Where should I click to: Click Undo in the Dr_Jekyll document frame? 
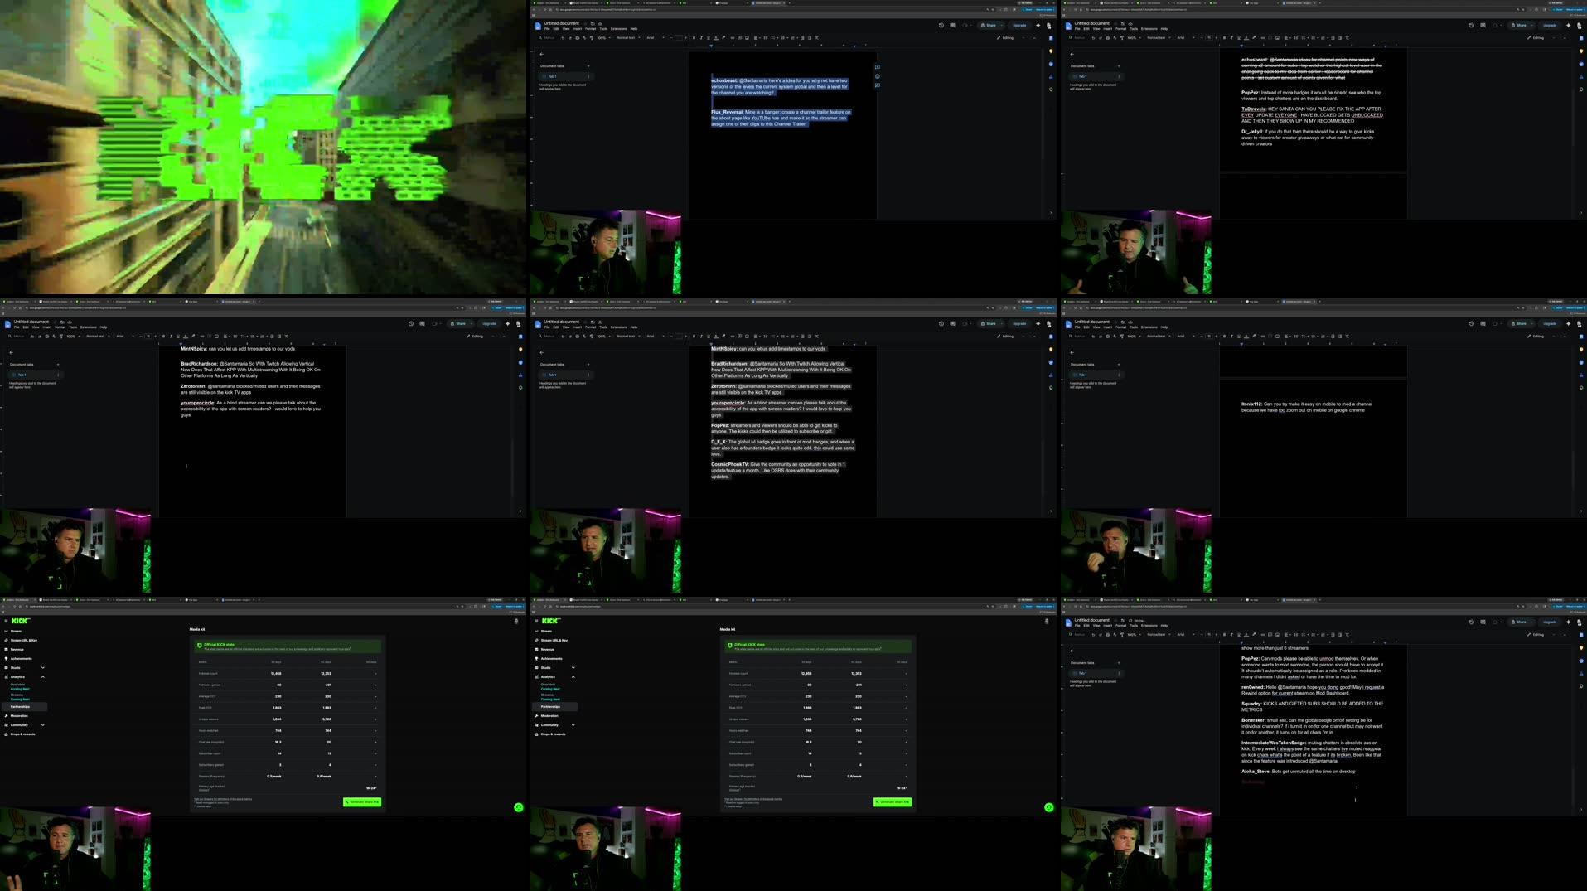pyautogui.click(x=1093, y=38)
